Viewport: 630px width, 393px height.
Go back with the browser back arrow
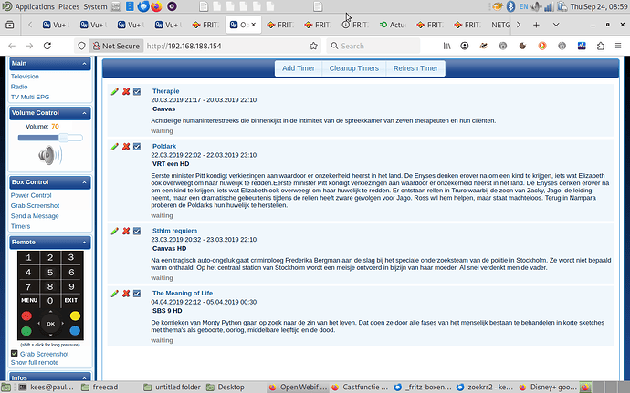(12, 46)
